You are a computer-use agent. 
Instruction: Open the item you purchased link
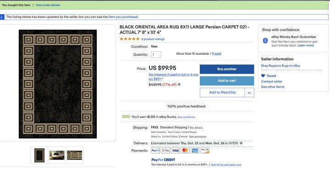123,17
